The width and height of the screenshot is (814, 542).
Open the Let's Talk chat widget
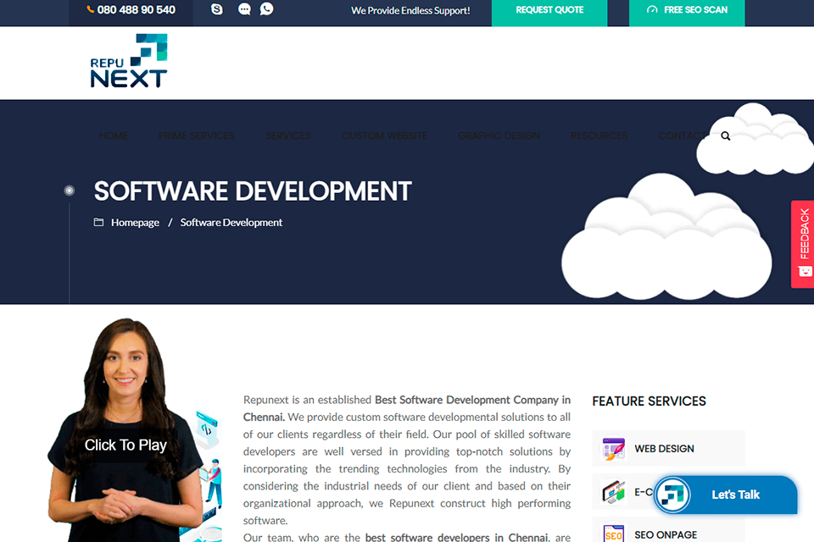tap(726, 495)
